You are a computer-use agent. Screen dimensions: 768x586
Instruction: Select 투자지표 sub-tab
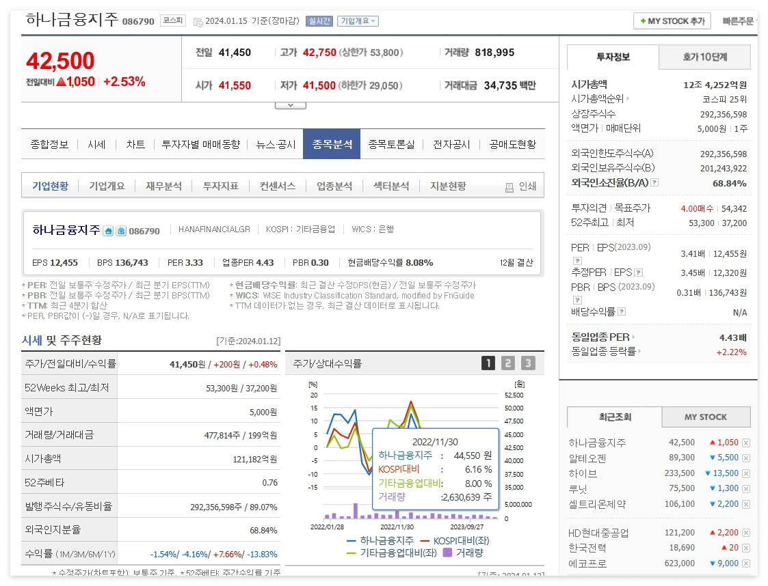pos(220,186)
